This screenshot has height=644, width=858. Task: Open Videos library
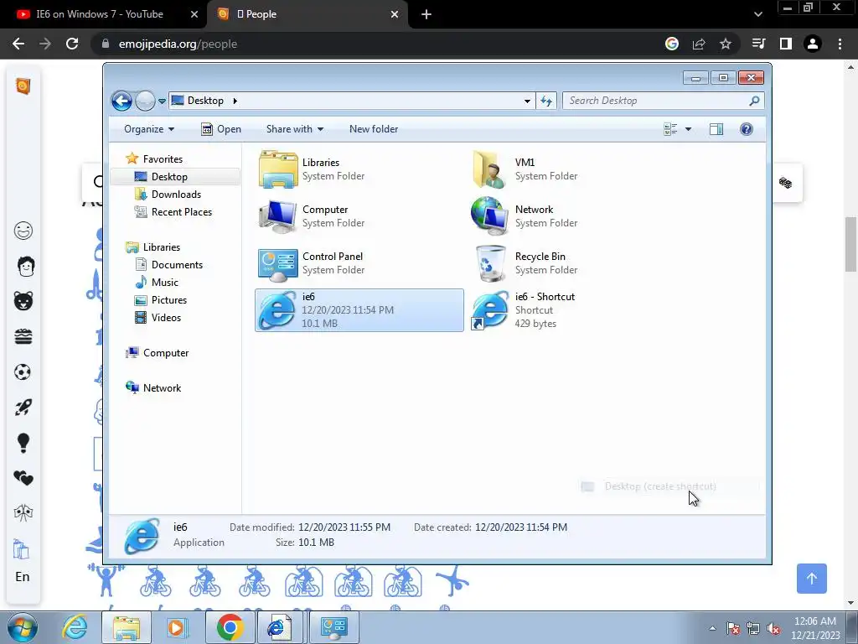click(x=166, y=318)
